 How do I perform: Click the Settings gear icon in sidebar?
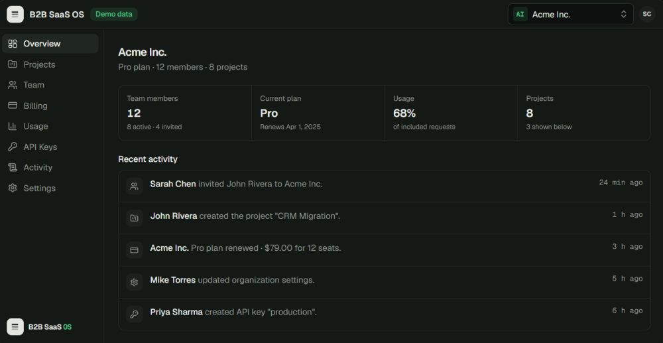click(x=13, y=188)
